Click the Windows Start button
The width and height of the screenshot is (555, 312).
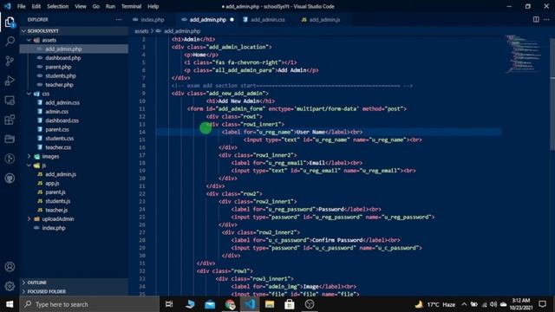[10, 304]
